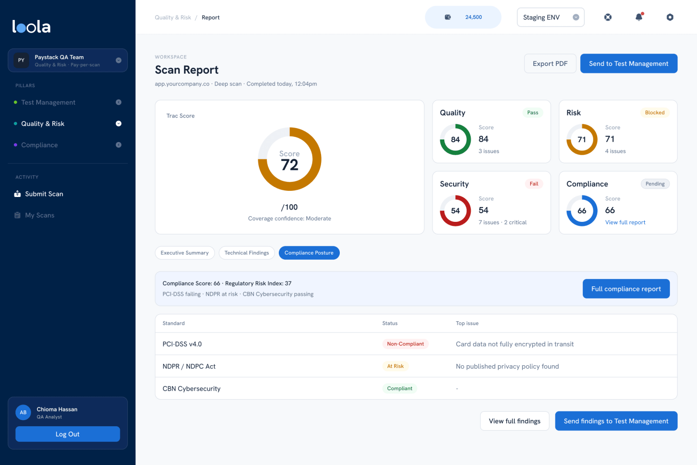Click the 24,500 credits balance

[x=474, y=17]
